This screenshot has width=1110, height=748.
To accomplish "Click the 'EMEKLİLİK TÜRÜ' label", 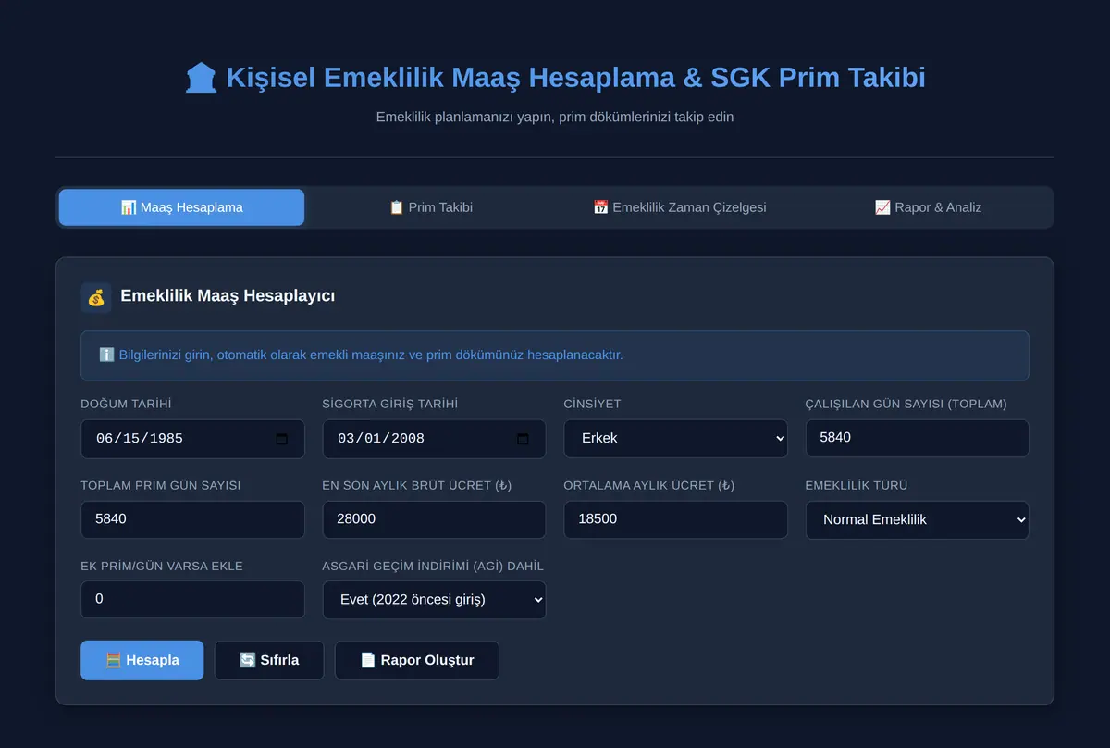I will coord(857,486).
